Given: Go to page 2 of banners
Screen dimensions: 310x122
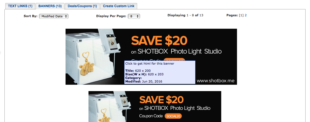Looking at the screenshot, I should point(246,15).
